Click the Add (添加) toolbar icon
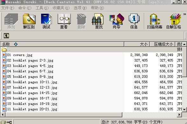The height and width of the screenshot is (124, 187). click(11, 21)
